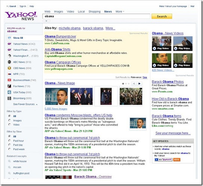Select the All time filter radio
The width and height of the screenshot is (203, 186).
pyautogui.click(x=9, y=136)
